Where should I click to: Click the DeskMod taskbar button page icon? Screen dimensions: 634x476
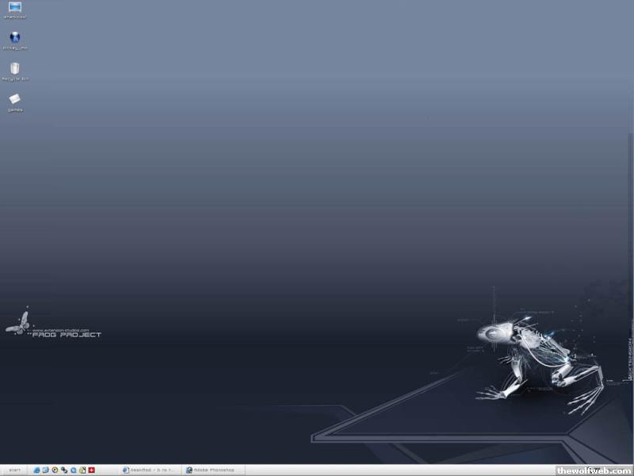(125, 470)
